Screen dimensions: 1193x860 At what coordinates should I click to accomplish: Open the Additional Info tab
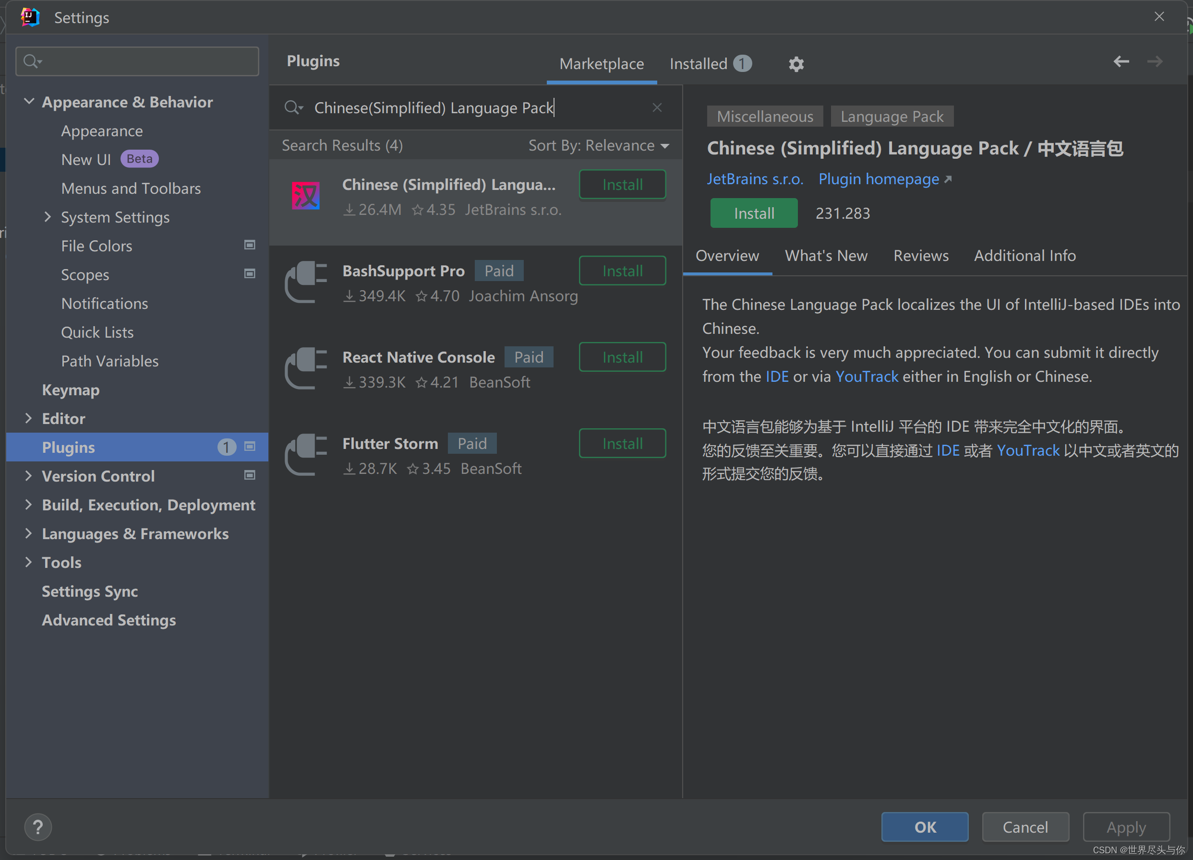pyautogui.click(x=1025, y=256)
